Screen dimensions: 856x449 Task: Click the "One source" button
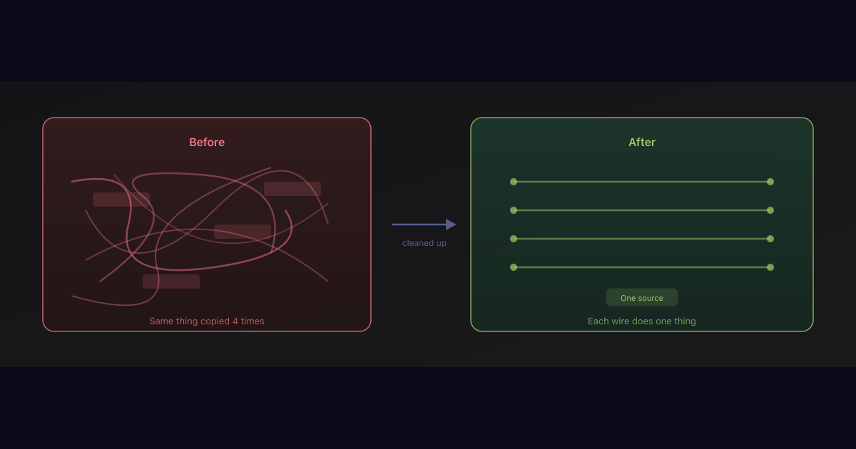coord(641,298)
